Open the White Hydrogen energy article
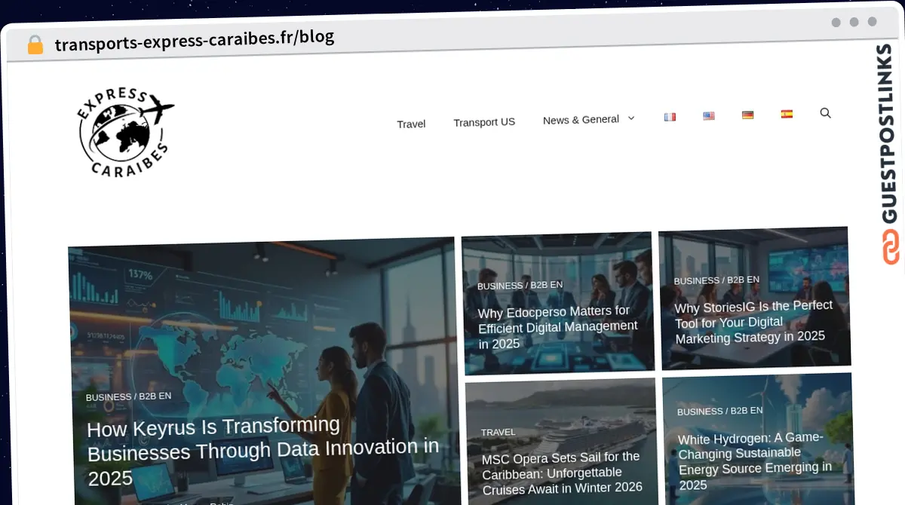The height and width of the screenshot is (505, 905). coord(755,461)
